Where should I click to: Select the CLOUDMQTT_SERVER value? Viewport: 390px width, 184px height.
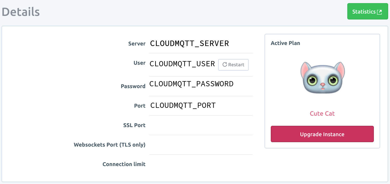click(x=190, y=43)
